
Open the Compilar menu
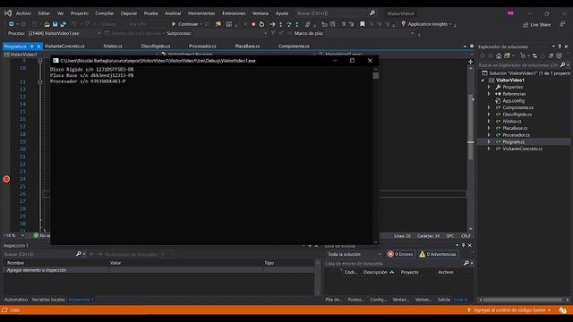[x=105, y=13]
